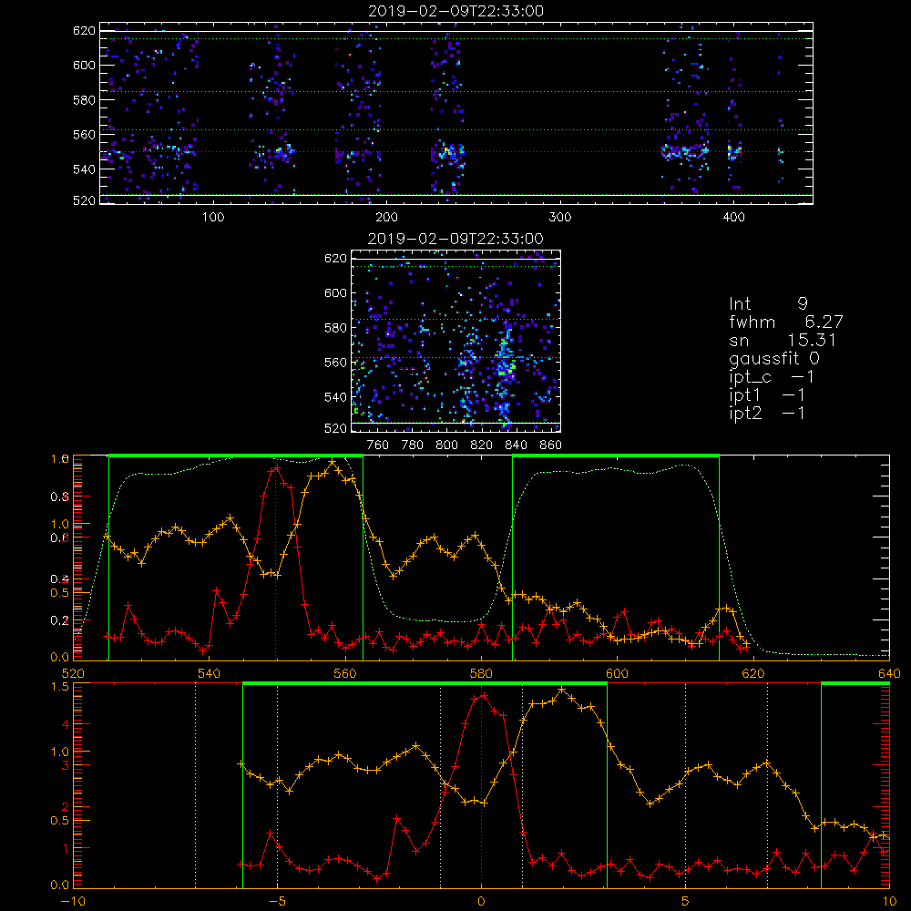Click y-axis label 600 on middle plot
Viewport: 911px width, 911px height.
(335, 292)
